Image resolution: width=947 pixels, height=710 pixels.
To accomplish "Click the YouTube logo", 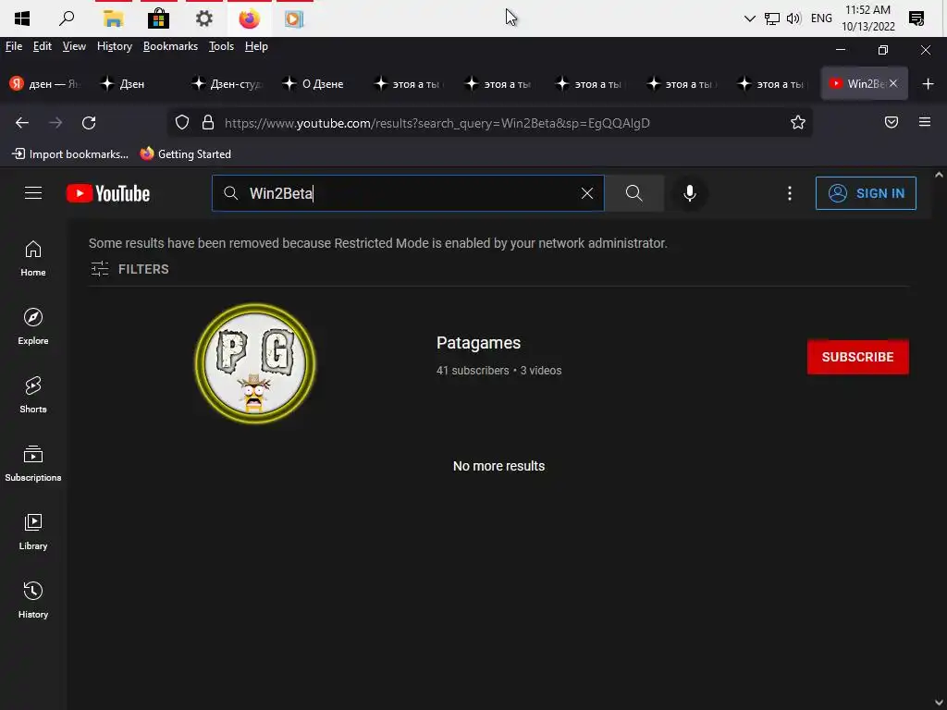I will pyautogui.click(x=108, y=193).
